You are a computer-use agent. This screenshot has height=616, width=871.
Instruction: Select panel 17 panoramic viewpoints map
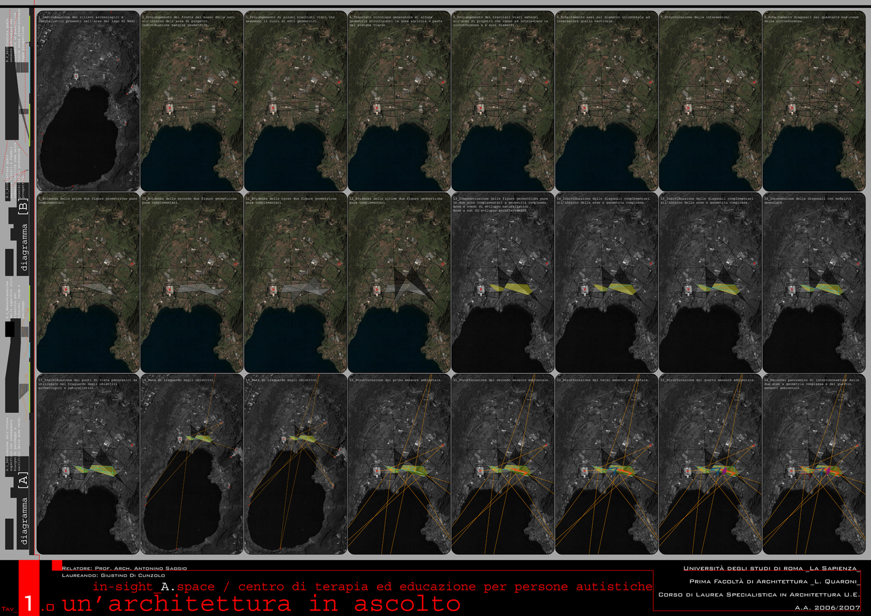[88, 464]
